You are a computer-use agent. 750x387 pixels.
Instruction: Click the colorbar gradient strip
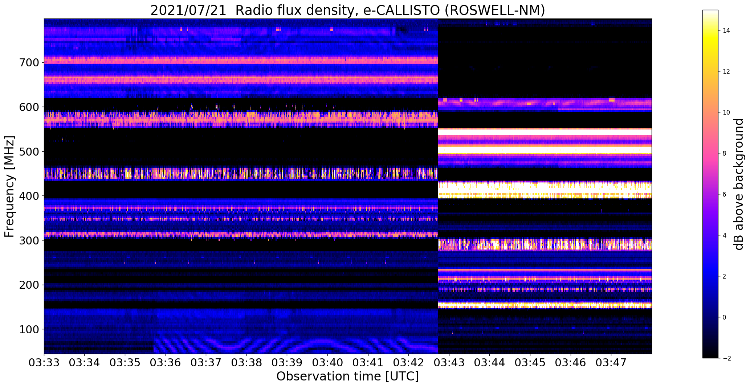point(710,184)
